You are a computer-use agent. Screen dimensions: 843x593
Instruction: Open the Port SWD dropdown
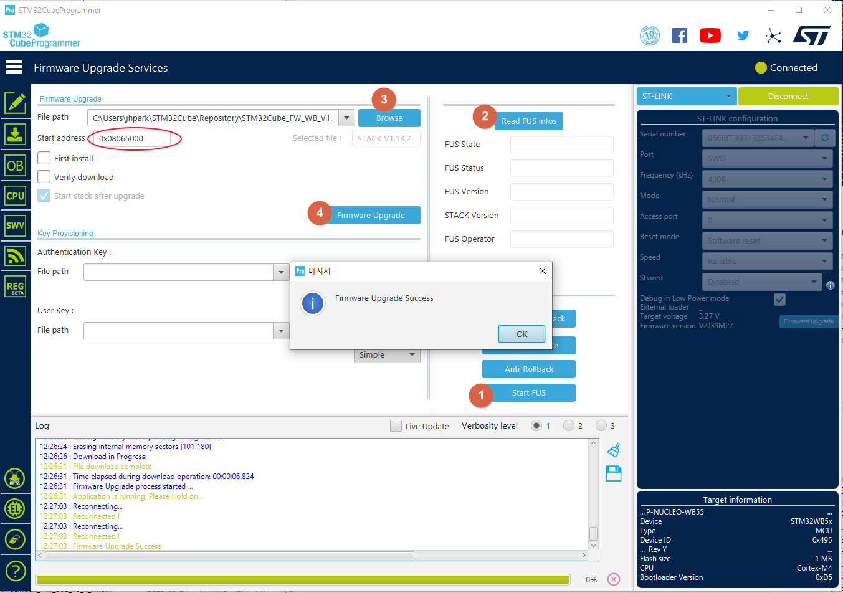[768, 158]
